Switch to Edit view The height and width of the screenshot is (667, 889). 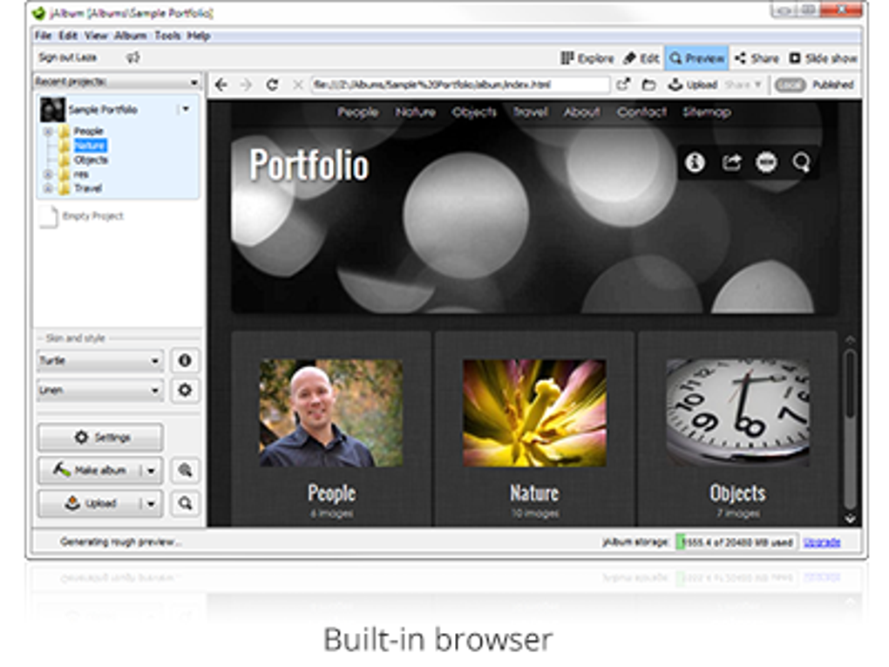pyautogui.click(x=641, y=58)
